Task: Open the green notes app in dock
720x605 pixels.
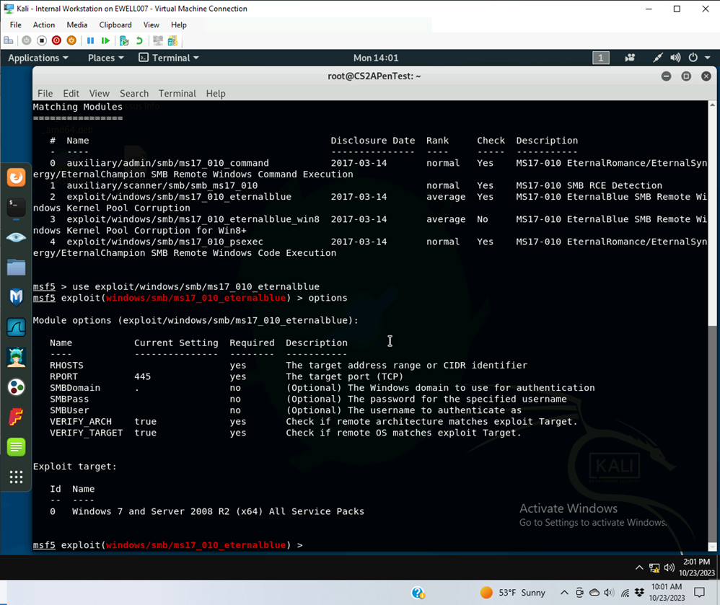Action: [x=16, y=447]
